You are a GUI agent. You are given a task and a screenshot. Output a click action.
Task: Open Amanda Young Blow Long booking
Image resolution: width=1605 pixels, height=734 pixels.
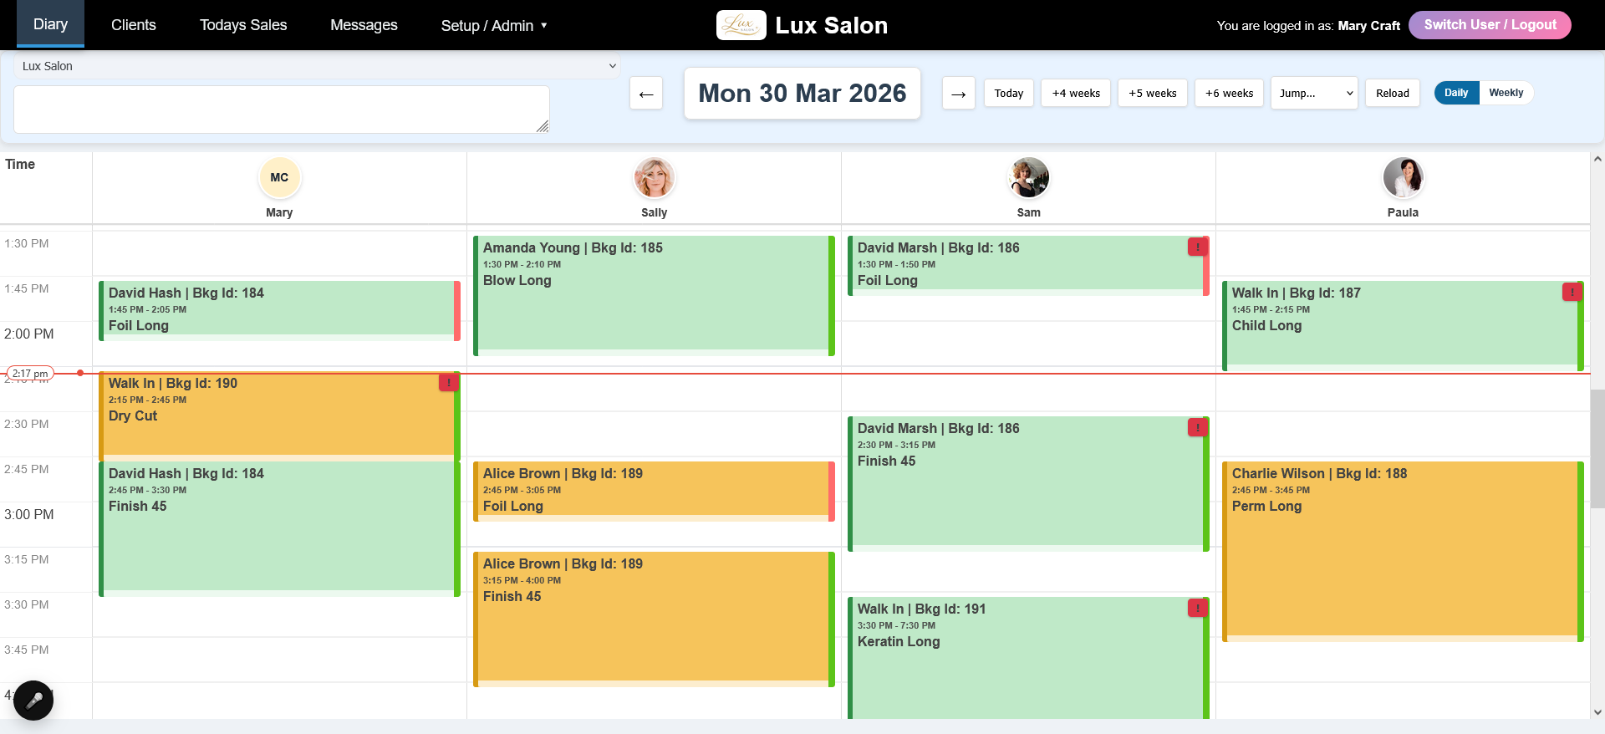[x=654, y=296]
